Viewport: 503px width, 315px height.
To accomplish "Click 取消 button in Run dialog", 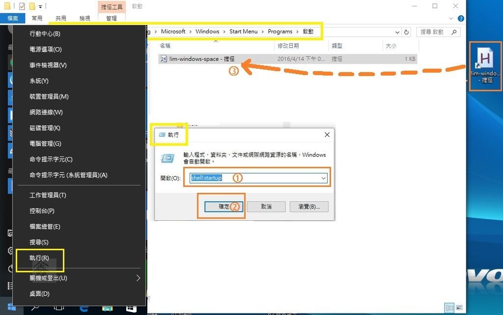I will tap(266, 207).
